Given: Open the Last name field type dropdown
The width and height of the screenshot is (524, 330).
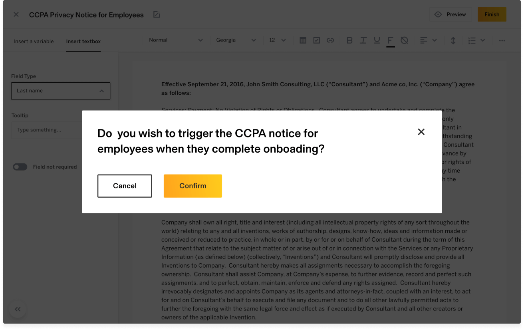Looking at the screenshot, I should [61, 91].
